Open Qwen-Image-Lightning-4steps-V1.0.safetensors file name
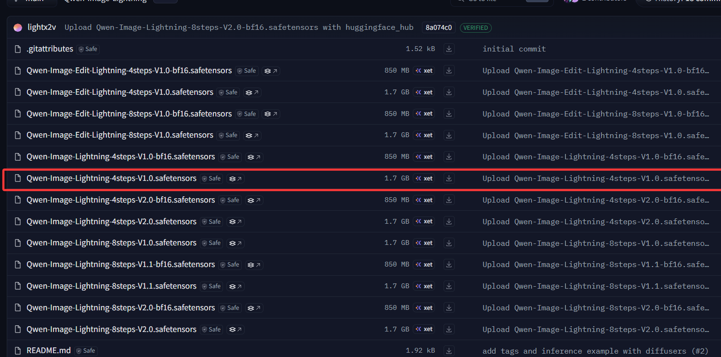Image resolution: width=721 pixels, height=357 pixels. (111, 178)
